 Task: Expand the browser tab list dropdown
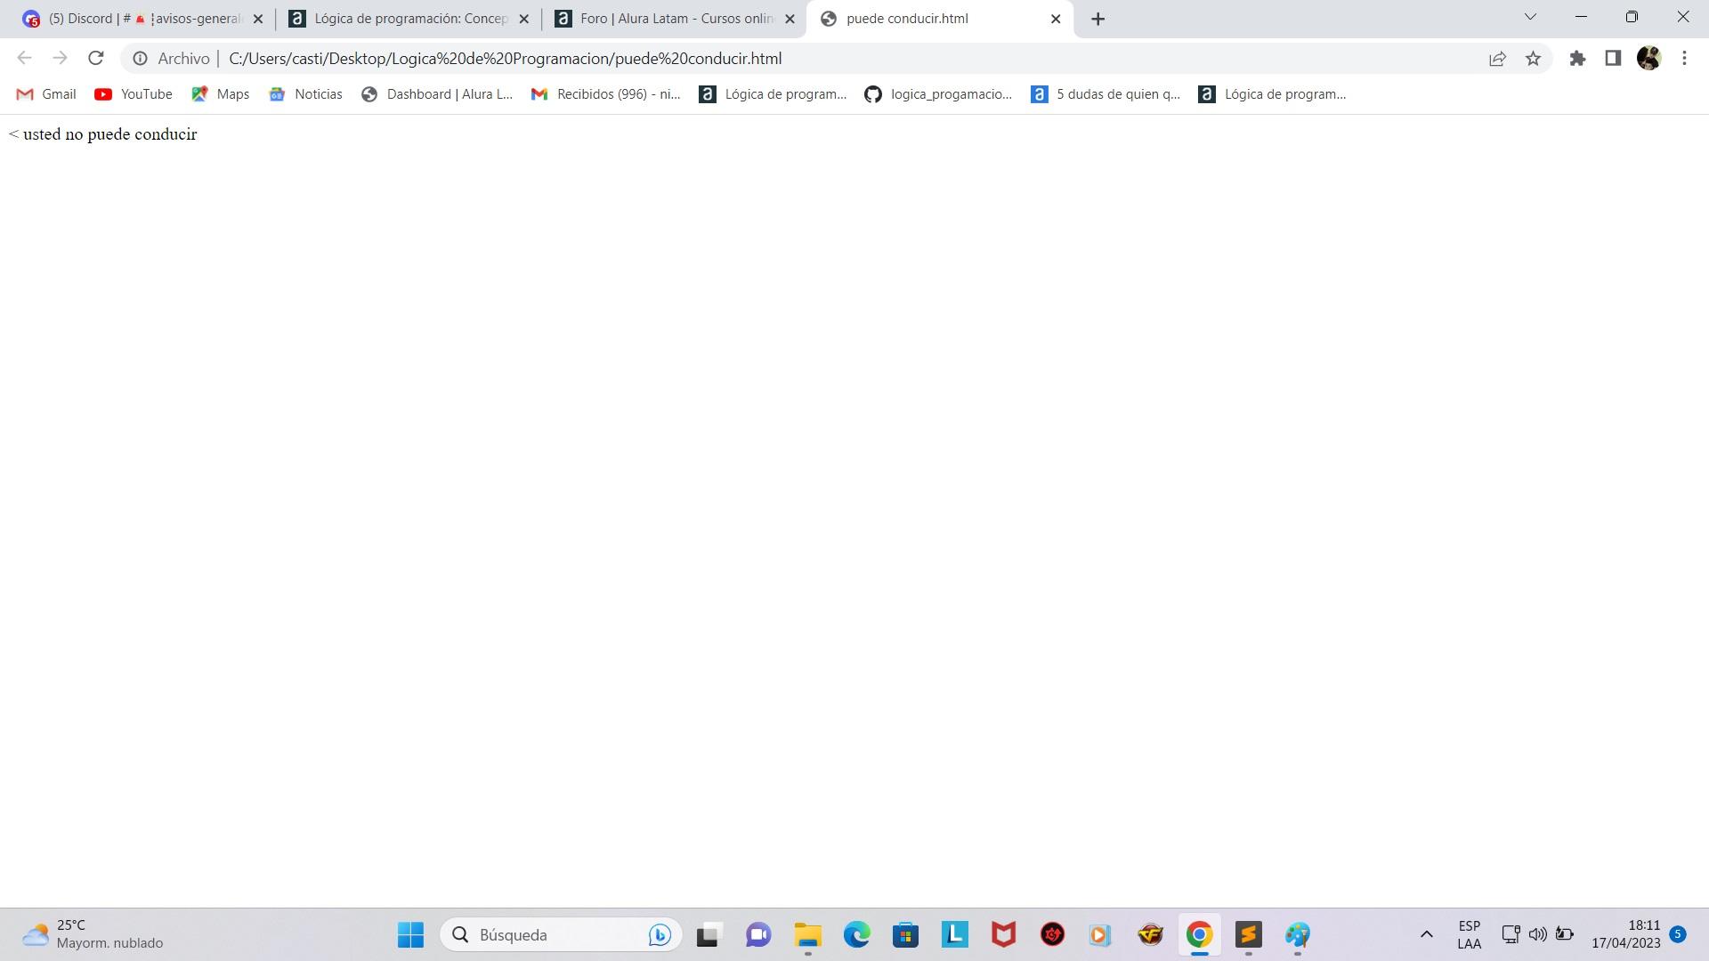[1528, 18]
